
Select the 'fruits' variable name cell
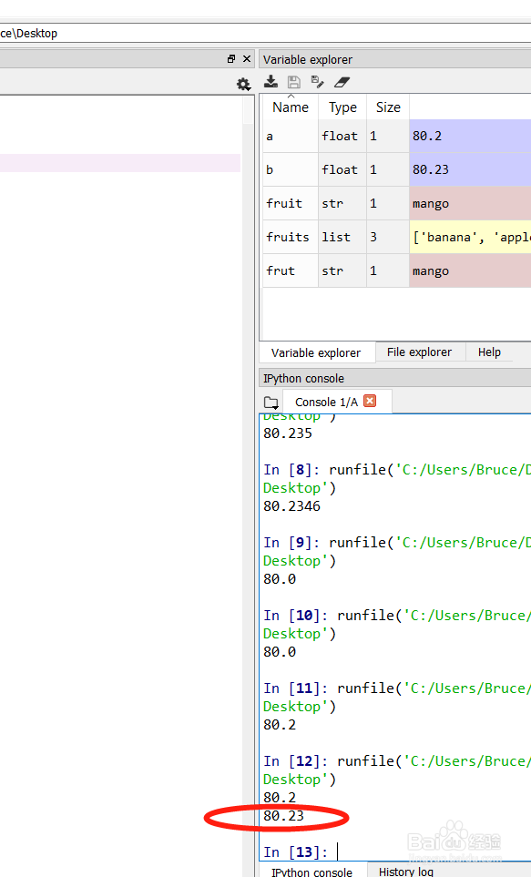tap(291, 237)
